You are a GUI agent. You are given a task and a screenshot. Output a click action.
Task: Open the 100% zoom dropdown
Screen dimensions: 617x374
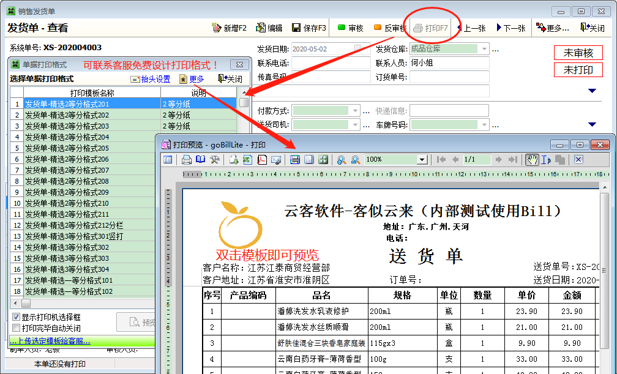pyautogui.click(x=422, y=159)
